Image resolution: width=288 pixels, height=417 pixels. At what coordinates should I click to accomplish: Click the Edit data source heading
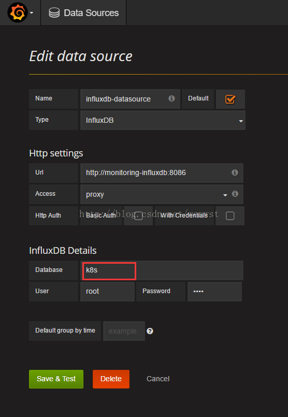(x=81, y=56)
